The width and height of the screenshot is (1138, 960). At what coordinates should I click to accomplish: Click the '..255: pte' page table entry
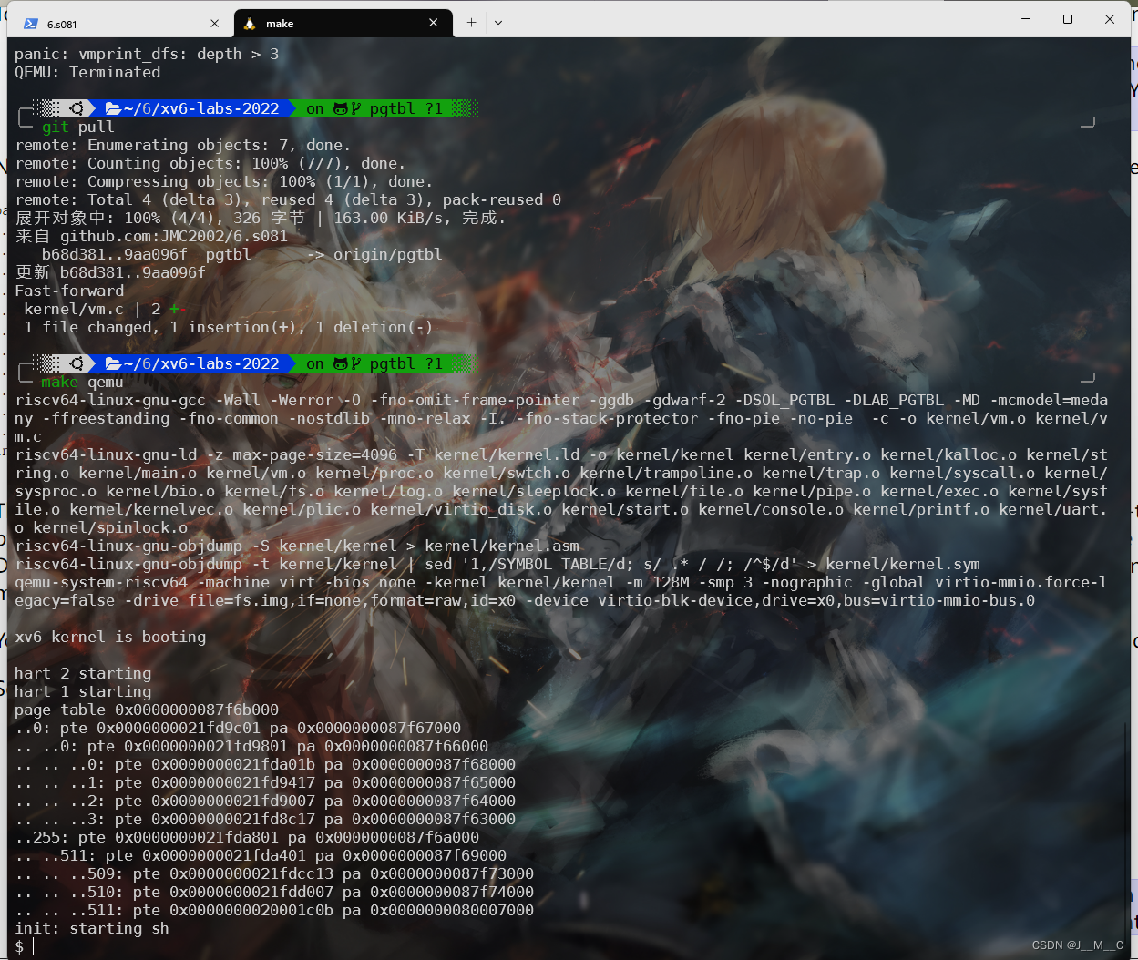[247, 837]
